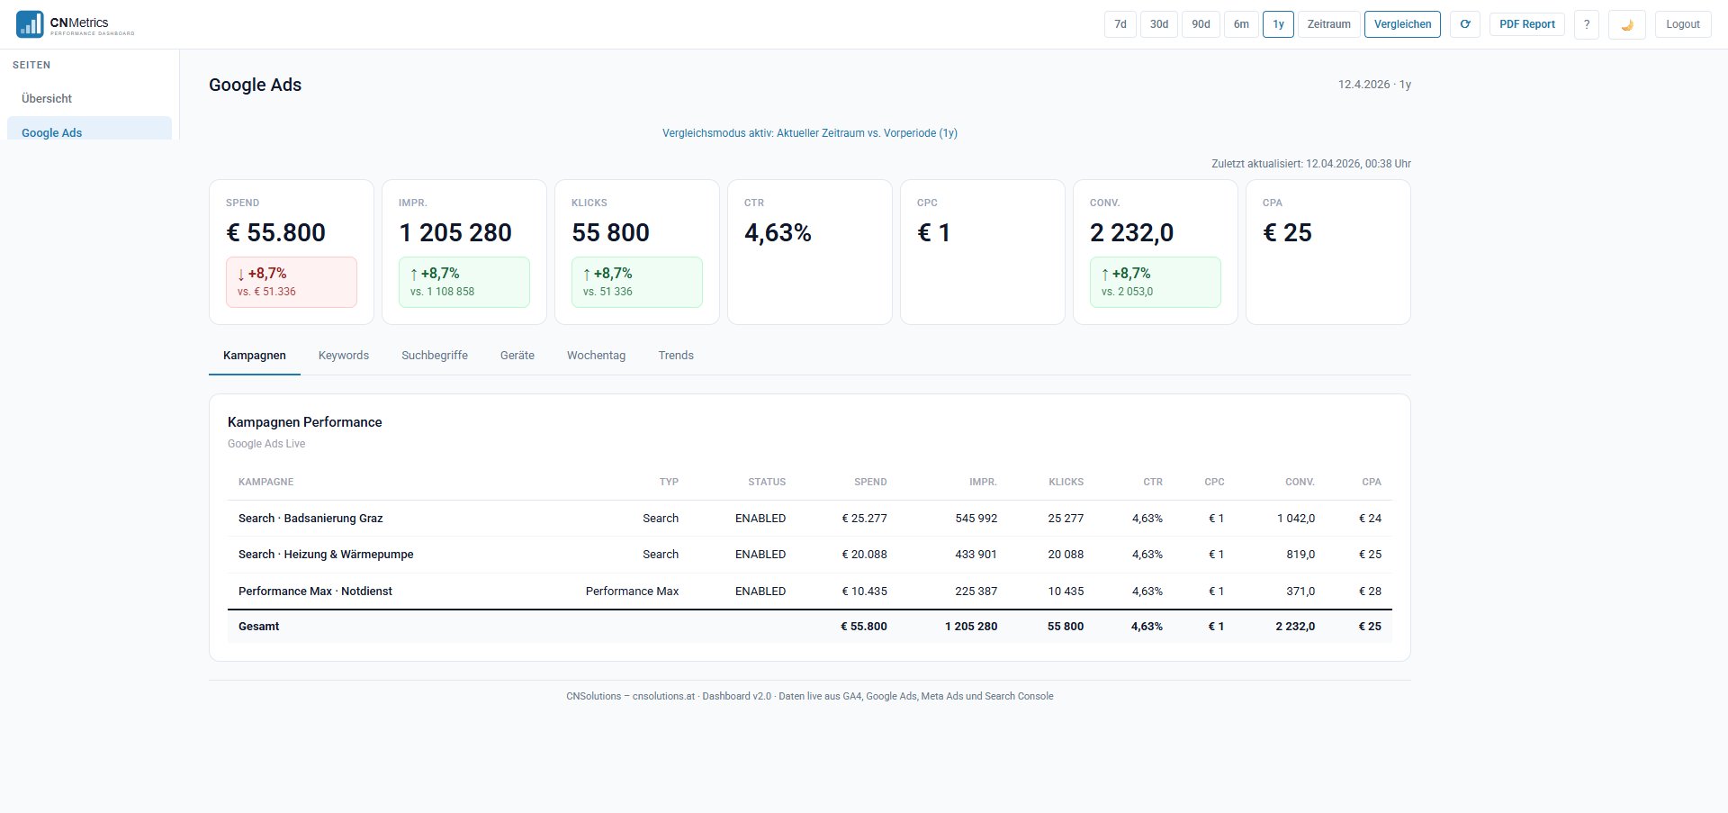View the Trends tab
1728x813 pixels.
tap(676, 356)
